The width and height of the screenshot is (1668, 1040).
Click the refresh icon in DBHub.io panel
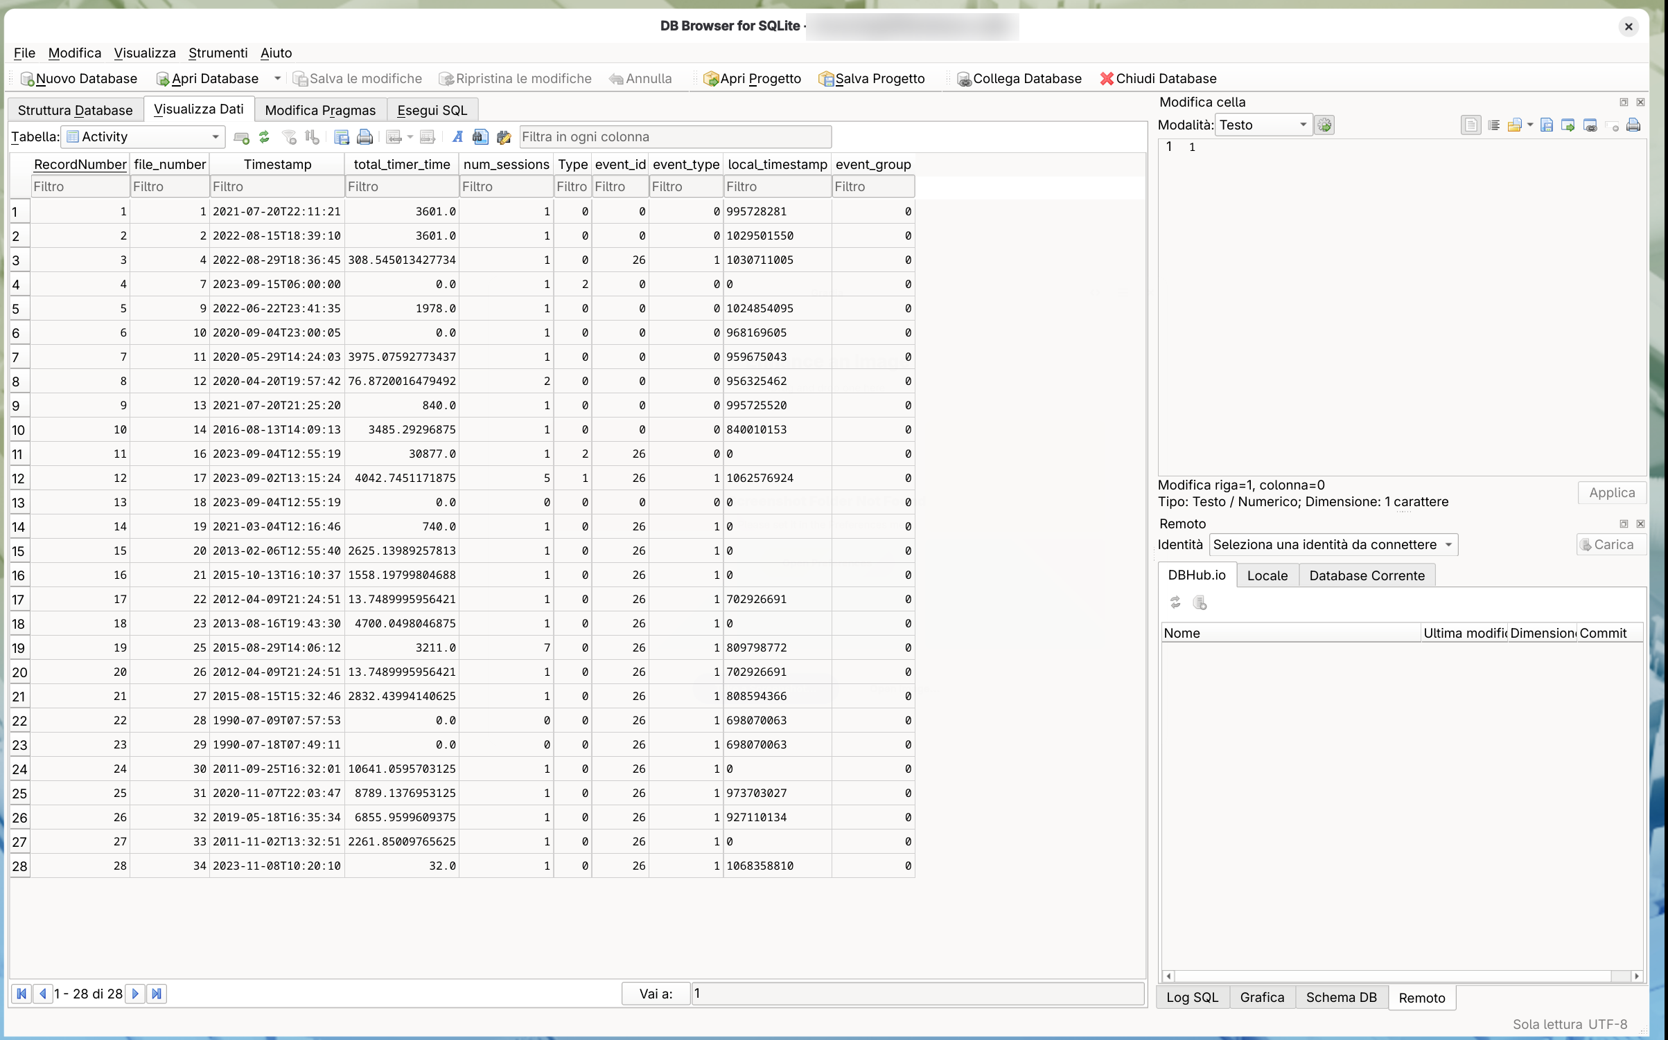[1175, 603]
